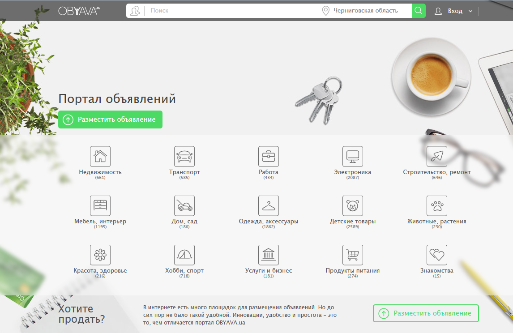Viewport: 513px width, 333px height.
Task: Open the Одежда, аксессуары category link
Action: point(269,222)
